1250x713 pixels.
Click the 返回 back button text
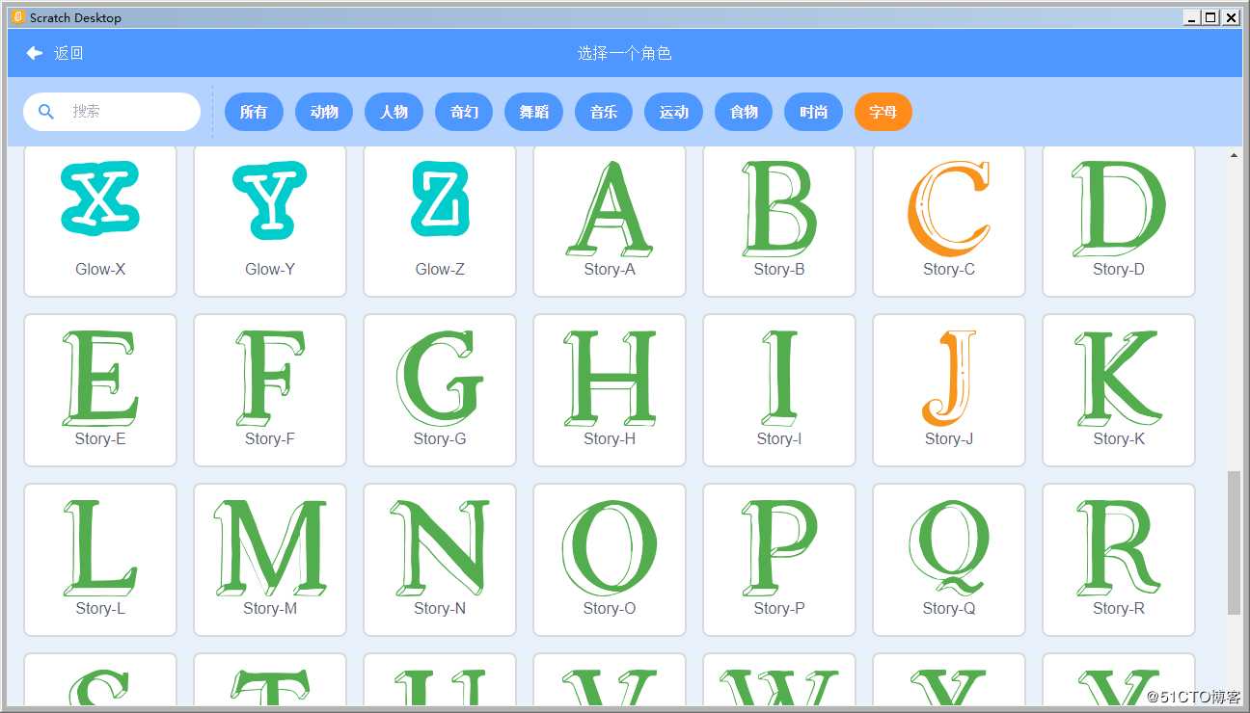tap(68, 53)
